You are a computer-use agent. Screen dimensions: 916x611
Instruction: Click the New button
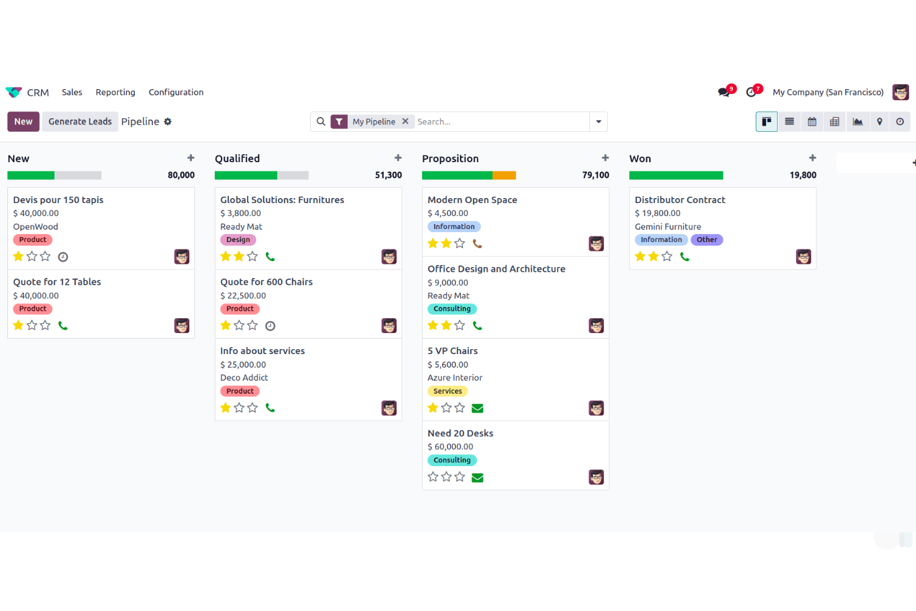[x=23, y=121]
